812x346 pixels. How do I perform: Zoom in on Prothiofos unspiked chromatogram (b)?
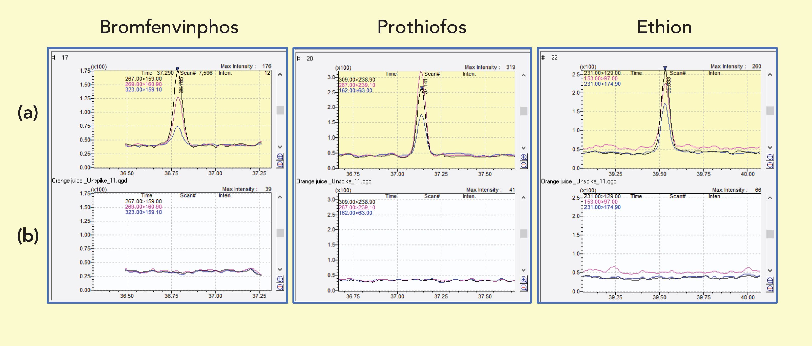524,280
